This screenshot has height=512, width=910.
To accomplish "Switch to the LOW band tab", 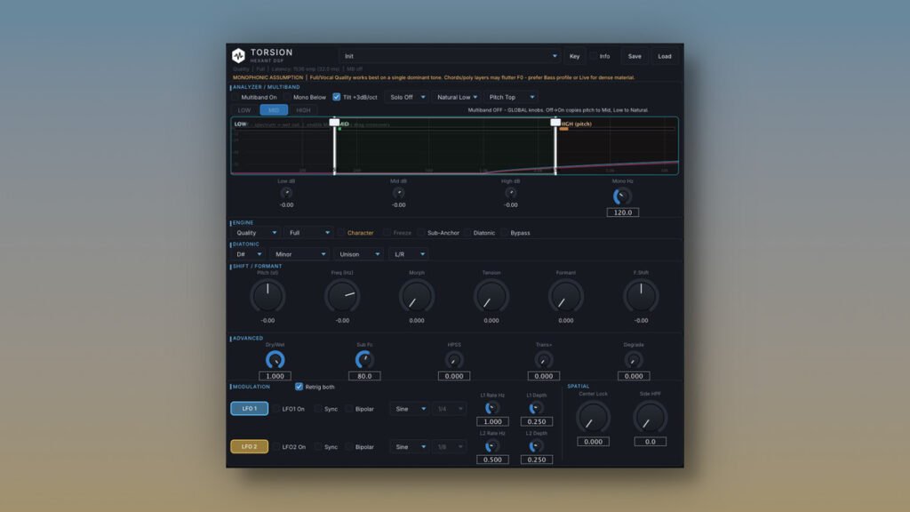I will pyautogui.click(x=244, y=109).
